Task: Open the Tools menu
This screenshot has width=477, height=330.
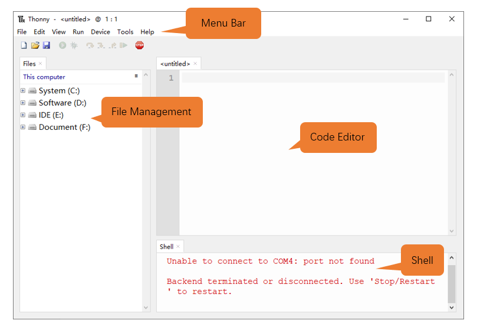Action: click(x=126, y=32)
